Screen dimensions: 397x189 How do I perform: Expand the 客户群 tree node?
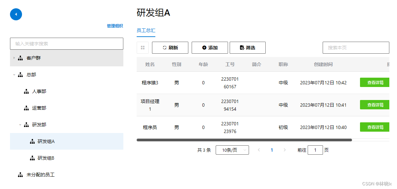(x=14, y=58)
